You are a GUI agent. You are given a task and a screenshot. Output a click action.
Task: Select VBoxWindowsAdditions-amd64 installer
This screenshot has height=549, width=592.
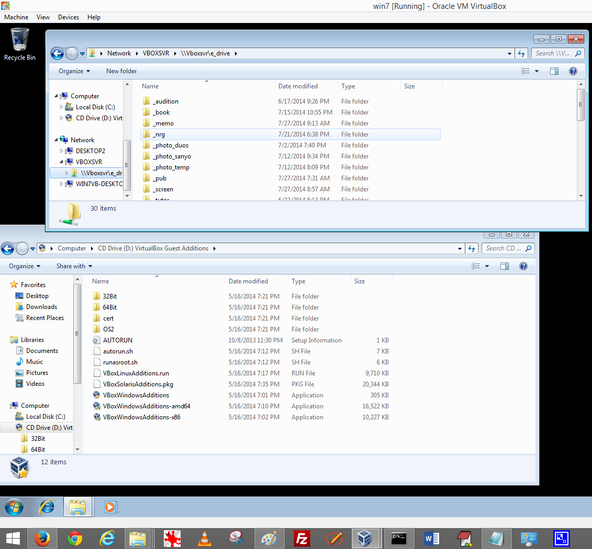pyautogui.click(x=147, y=406)
